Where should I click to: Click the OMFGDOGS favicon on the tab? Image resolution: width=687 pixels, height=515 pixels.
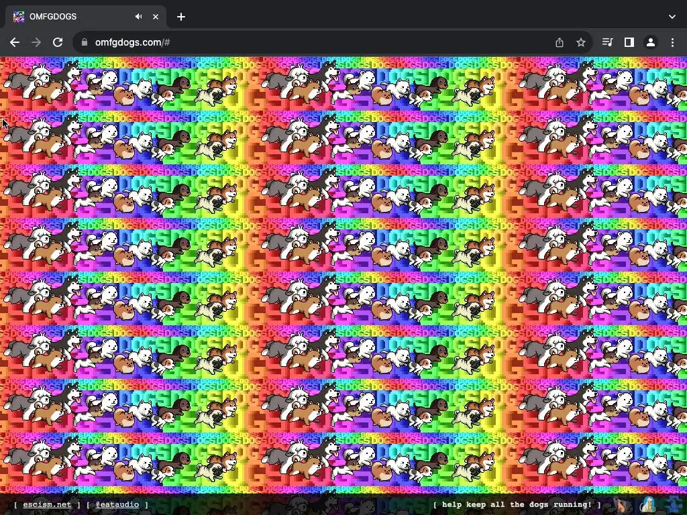pos(18,17)
